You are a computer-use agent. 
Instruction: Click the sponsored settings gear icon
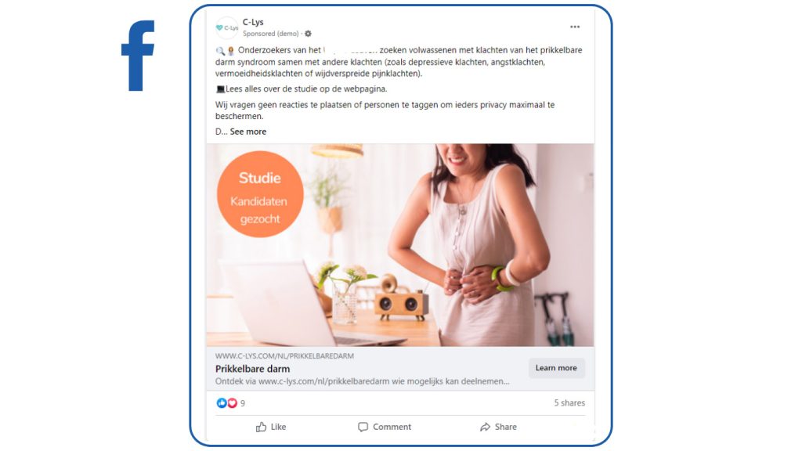pos(308,34)
